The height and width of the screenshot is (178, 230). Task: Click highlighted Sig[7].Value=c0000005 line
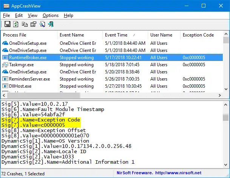coord(33,125)
